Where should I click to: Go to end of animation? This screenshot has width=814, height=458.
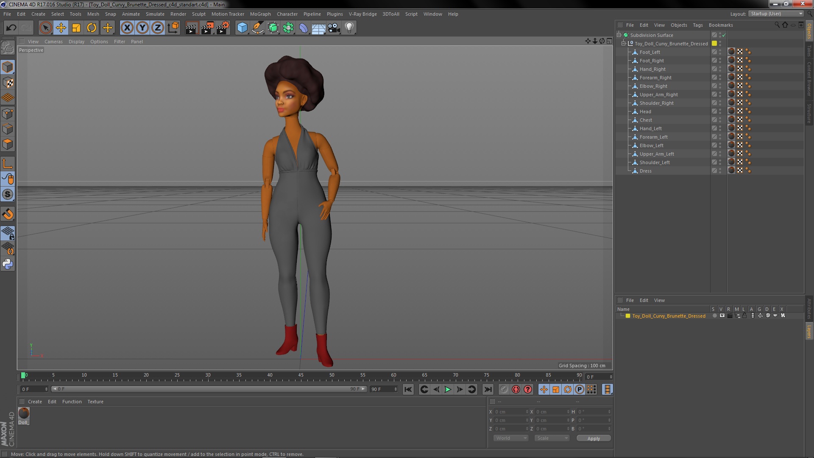tap(488, 389)
